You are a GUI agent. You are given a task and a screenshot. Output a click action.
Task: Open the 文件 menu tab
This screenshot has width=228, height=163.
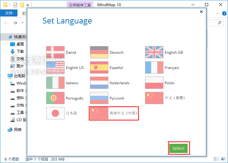(x=9, y=13)
